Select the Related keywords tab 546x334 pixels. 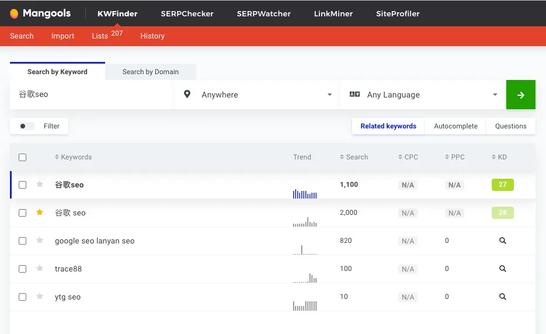[x=388, y=126]
